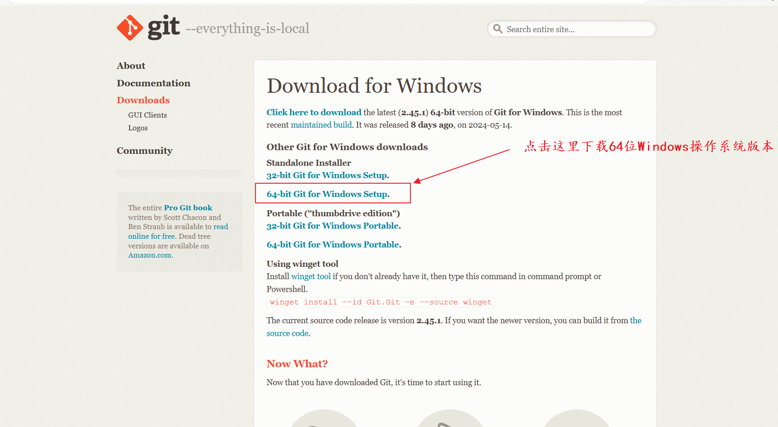Click the 'Using winget tool' heading
This screenshot has height=427, width=778.
click(x=302, y=264)
